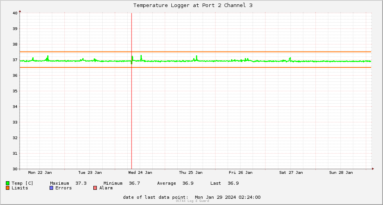This screenshot has width=383, height=205.
Task: Select the 'Alarm' legend label
Action: 106,188
